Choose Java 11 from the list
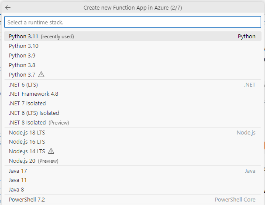This screenshot has width=265, height=205. coord(133,180)
